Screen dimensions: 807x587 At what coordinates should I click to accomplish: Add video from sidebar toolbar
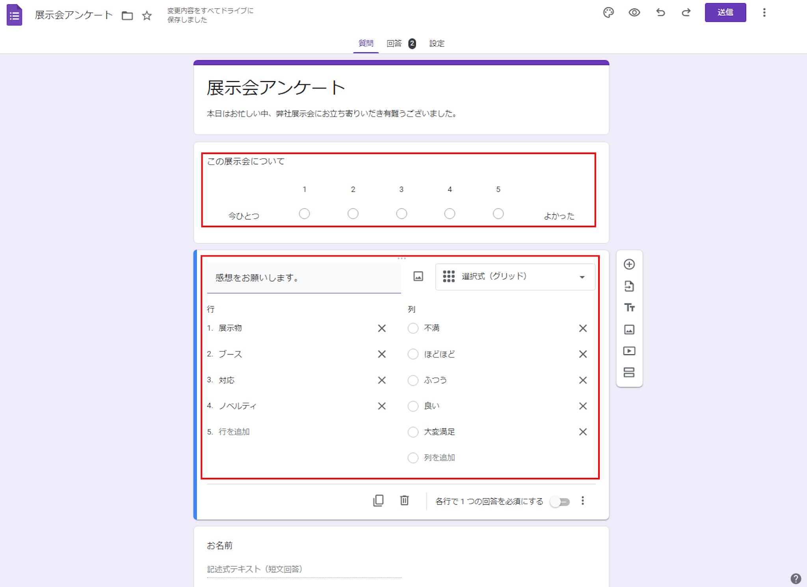[x=629, y=351]
